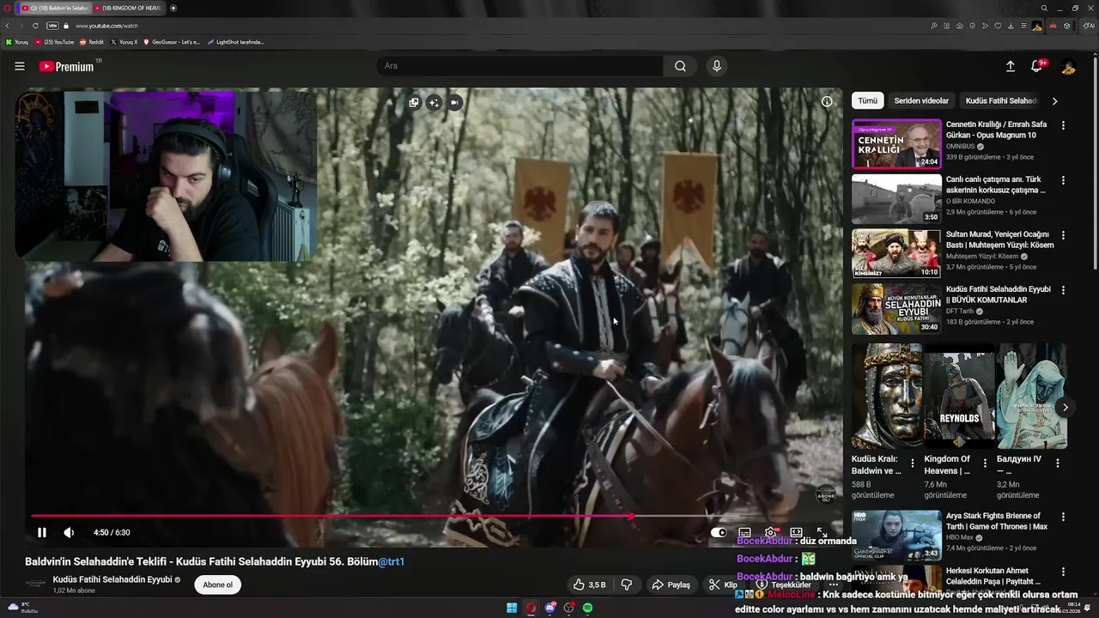Share the video with Paylaş
Image resolution: width=1099 pixels, height=618 pixels.
[671, 585]
